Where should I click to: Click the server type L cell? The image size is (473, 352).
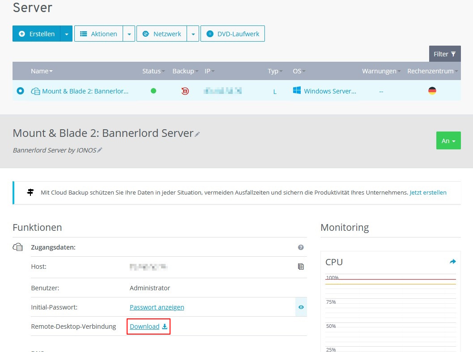coord(275,91)
